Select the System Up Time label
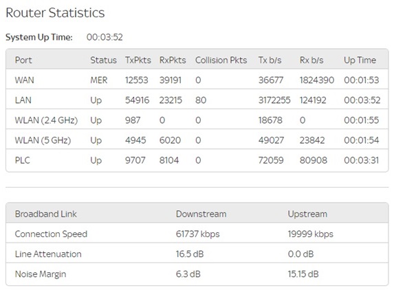Screen dimensions: 394x290 click(39, 37)
